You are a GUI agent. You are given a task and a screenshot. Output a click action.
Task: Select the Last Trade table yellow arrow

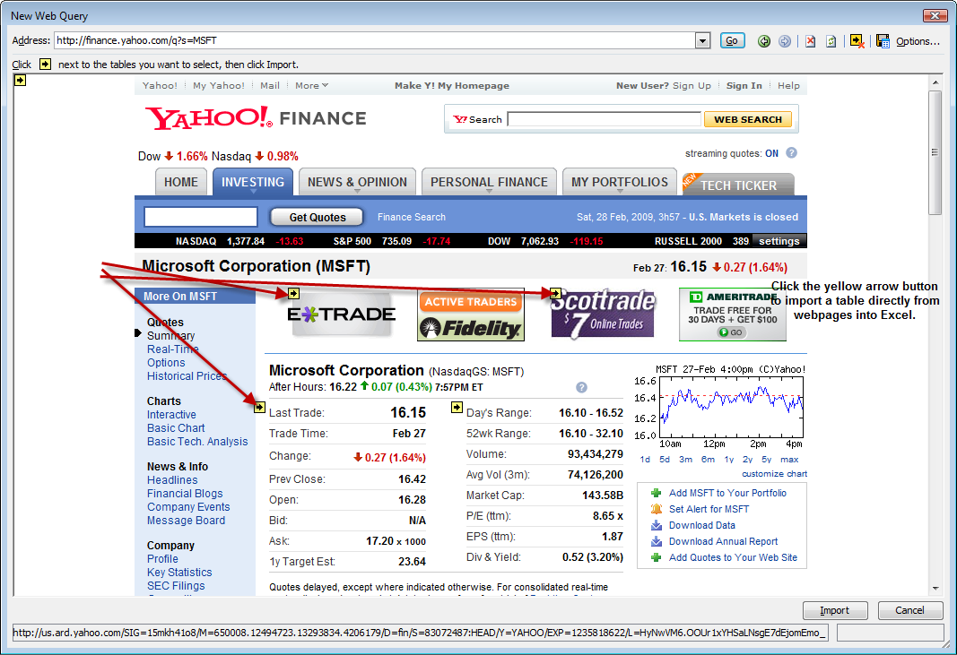coord(259,407)
